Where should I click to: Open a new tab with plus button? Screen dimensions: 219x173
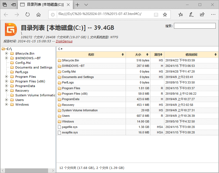77,5
